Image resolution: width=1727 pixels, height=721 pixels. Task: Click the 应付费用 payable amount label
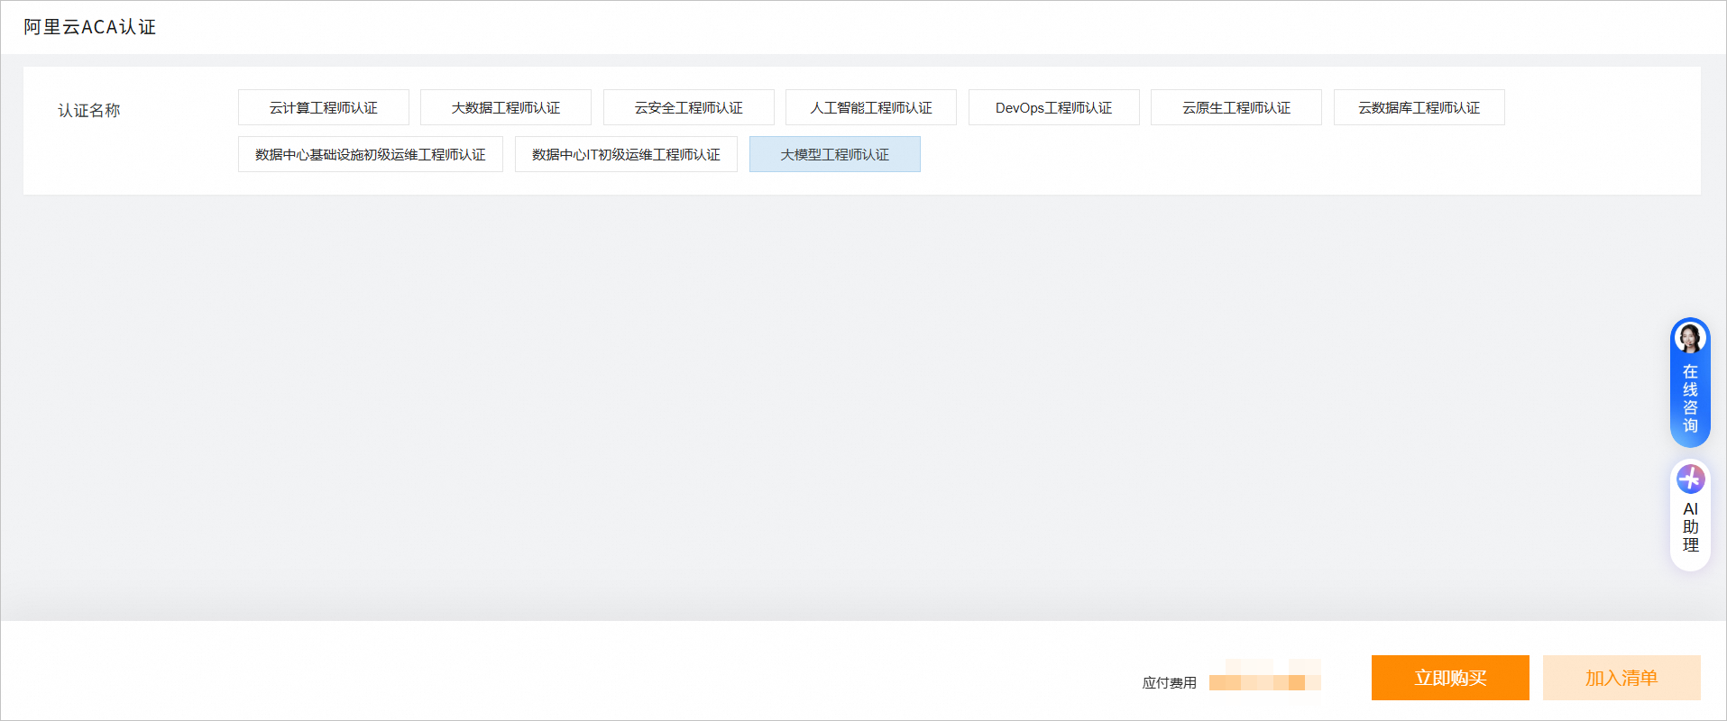coord(1170,682)
